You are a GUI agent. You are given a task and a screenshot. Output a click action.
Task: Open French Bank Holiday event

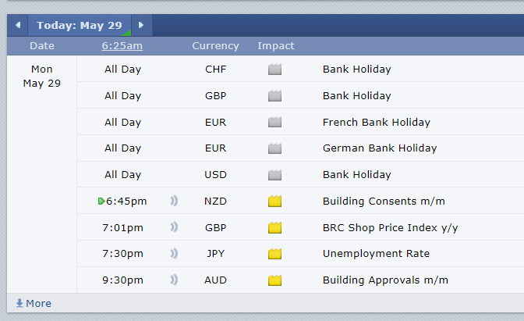[x=377, y=122]
